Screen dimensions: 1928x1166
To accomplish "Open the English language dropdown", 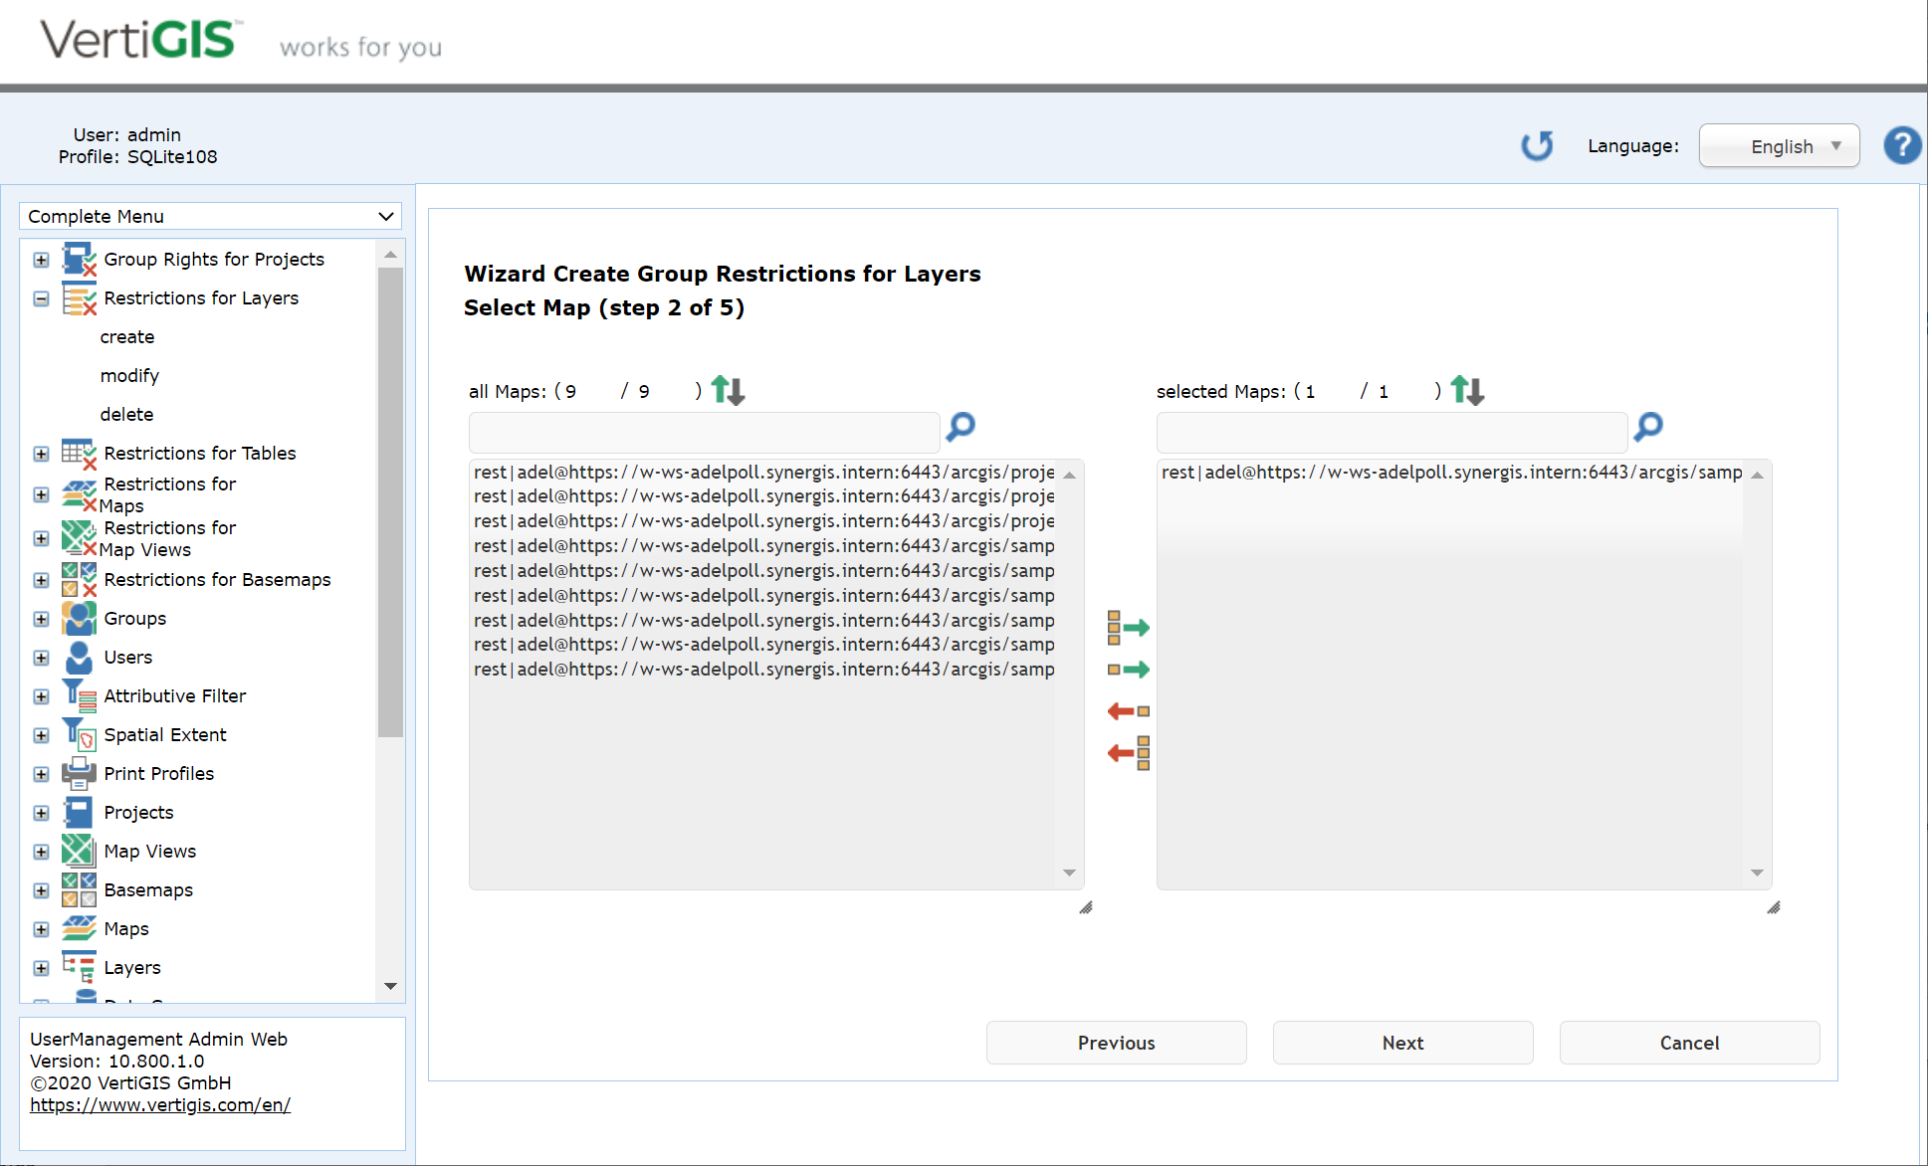I will [1779, 145].
